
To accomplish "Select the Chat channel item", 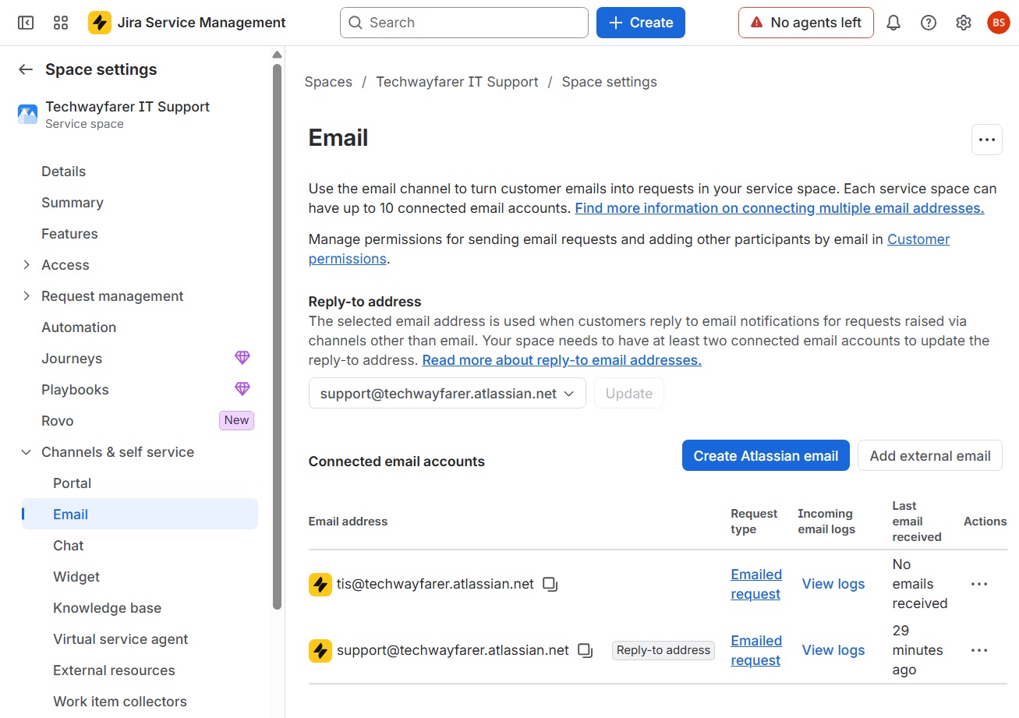I will click(69, 546).
